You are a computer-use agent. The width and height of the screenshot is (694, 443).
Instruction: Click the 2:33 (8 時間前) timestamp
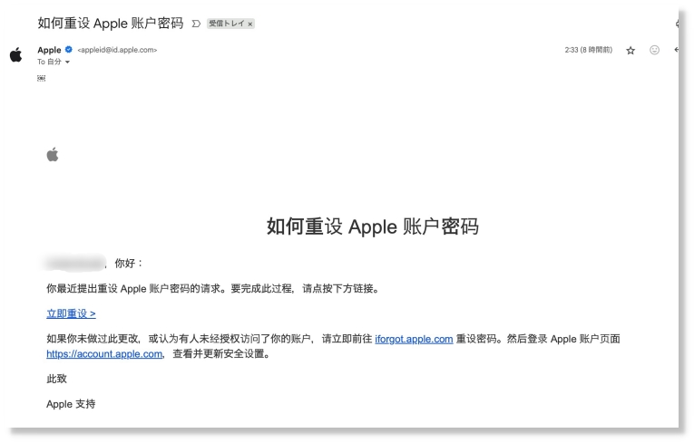[x=588, y=50]
